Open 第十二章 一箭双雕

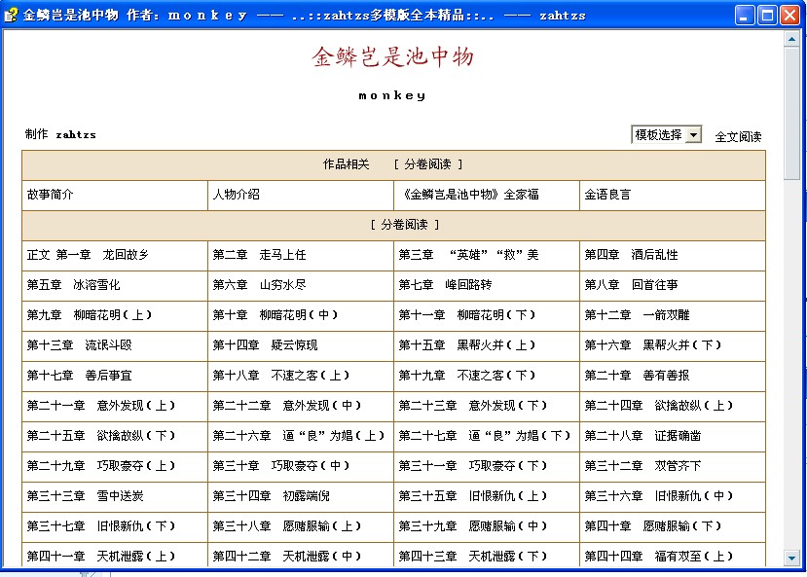638,314
